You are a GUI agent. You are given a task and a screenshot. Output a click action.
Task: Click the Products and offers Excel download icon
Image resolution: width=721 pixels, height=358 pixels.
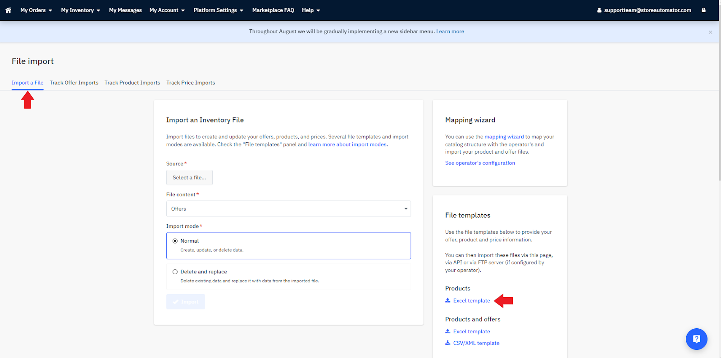(447, 331)
